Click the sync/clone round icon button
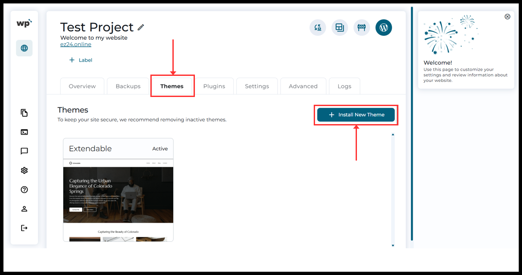This screenshot has height=275, width=522. [x=318, y=28]
